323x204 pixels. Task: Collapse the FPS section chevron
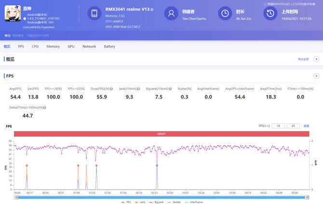[x=316, y=76]
